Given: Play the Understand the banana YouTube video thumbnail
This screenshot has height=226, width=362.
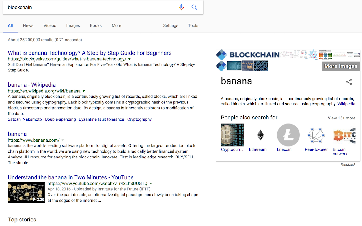Looking at the screenshot, I should [26, 192].
